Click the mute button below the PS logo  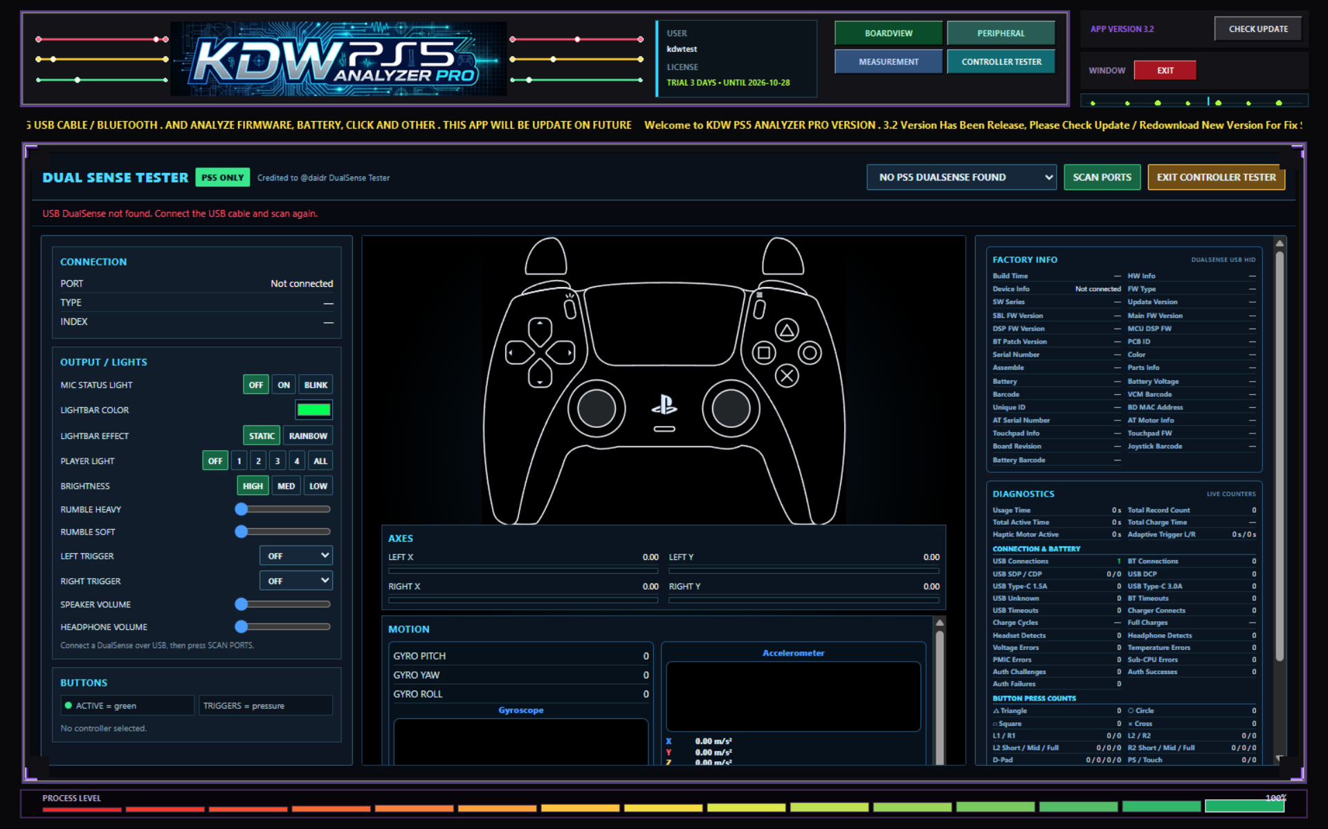(x=664, y=429)
